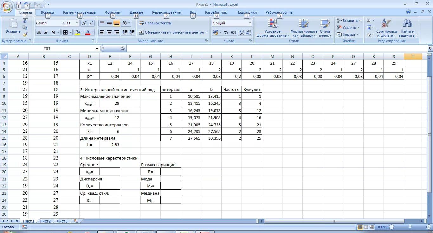Image resolution: width=433 pixels, height=233 pixels.
Task: Expand the formula bar
Action: [430, 48]
